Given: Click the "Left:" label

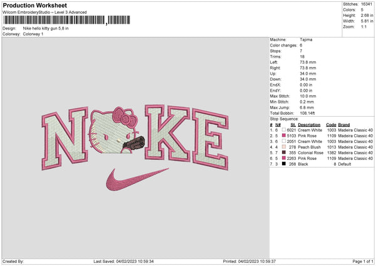Looking at the screenshot, I should click(x=274, y=62).
